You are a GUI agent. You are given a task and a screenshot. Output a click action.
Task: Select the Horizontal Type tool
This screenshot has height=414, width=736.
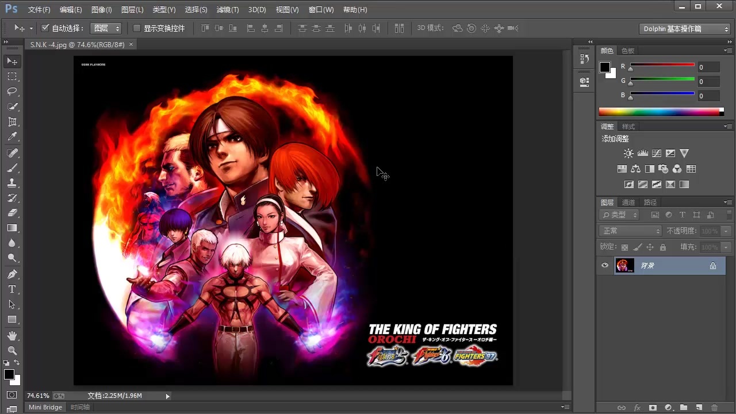pos(12,289)
